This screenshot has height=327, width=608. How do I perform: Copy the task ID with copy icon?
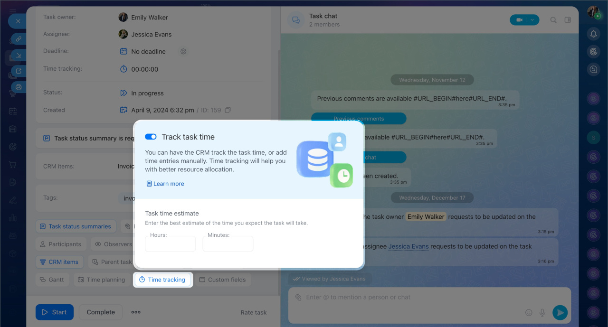pyautogui.click(x=228, y=110)
